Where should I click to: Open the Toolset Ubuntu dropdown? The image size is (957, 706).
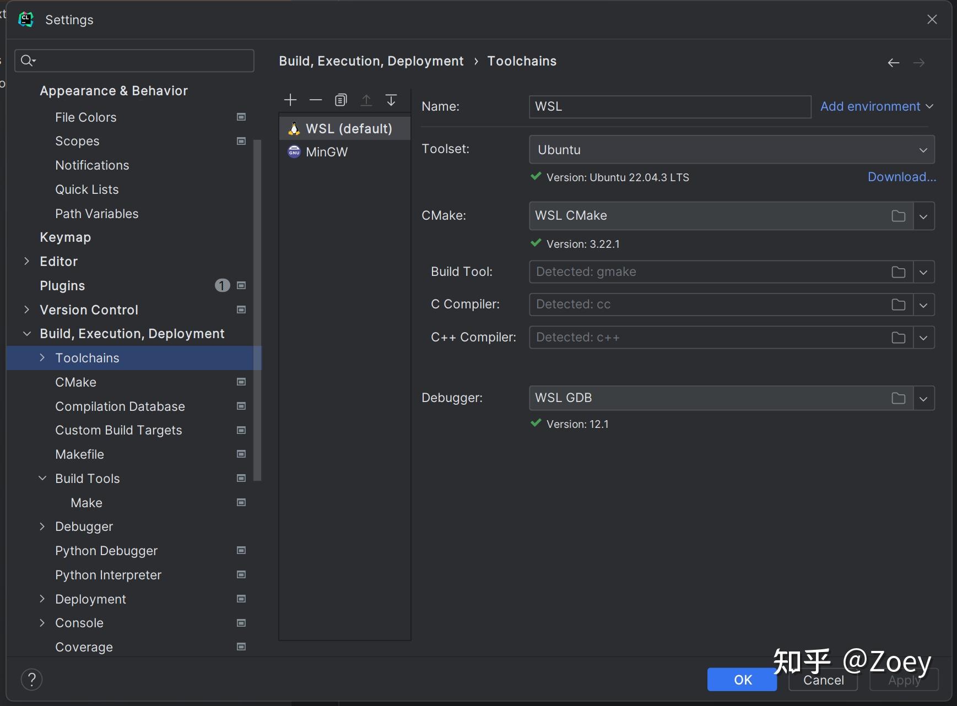(x=732, y=150)
